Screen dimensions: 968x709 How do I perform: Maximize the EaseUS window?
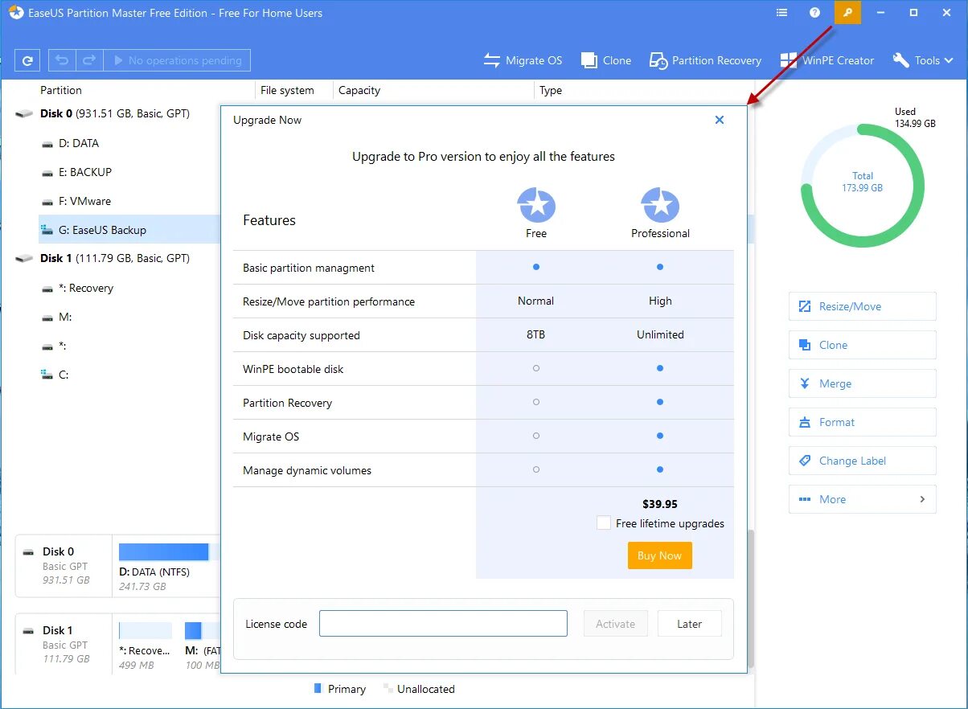point(913,13)
